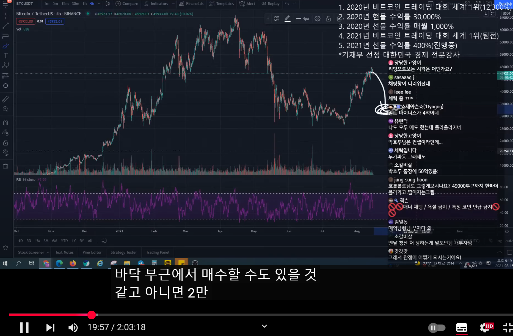Image resolution: width=513 pixels, height=336 pixels.
Task: Open the candlestick chart style selector
Action: click(x=108, y=4)
